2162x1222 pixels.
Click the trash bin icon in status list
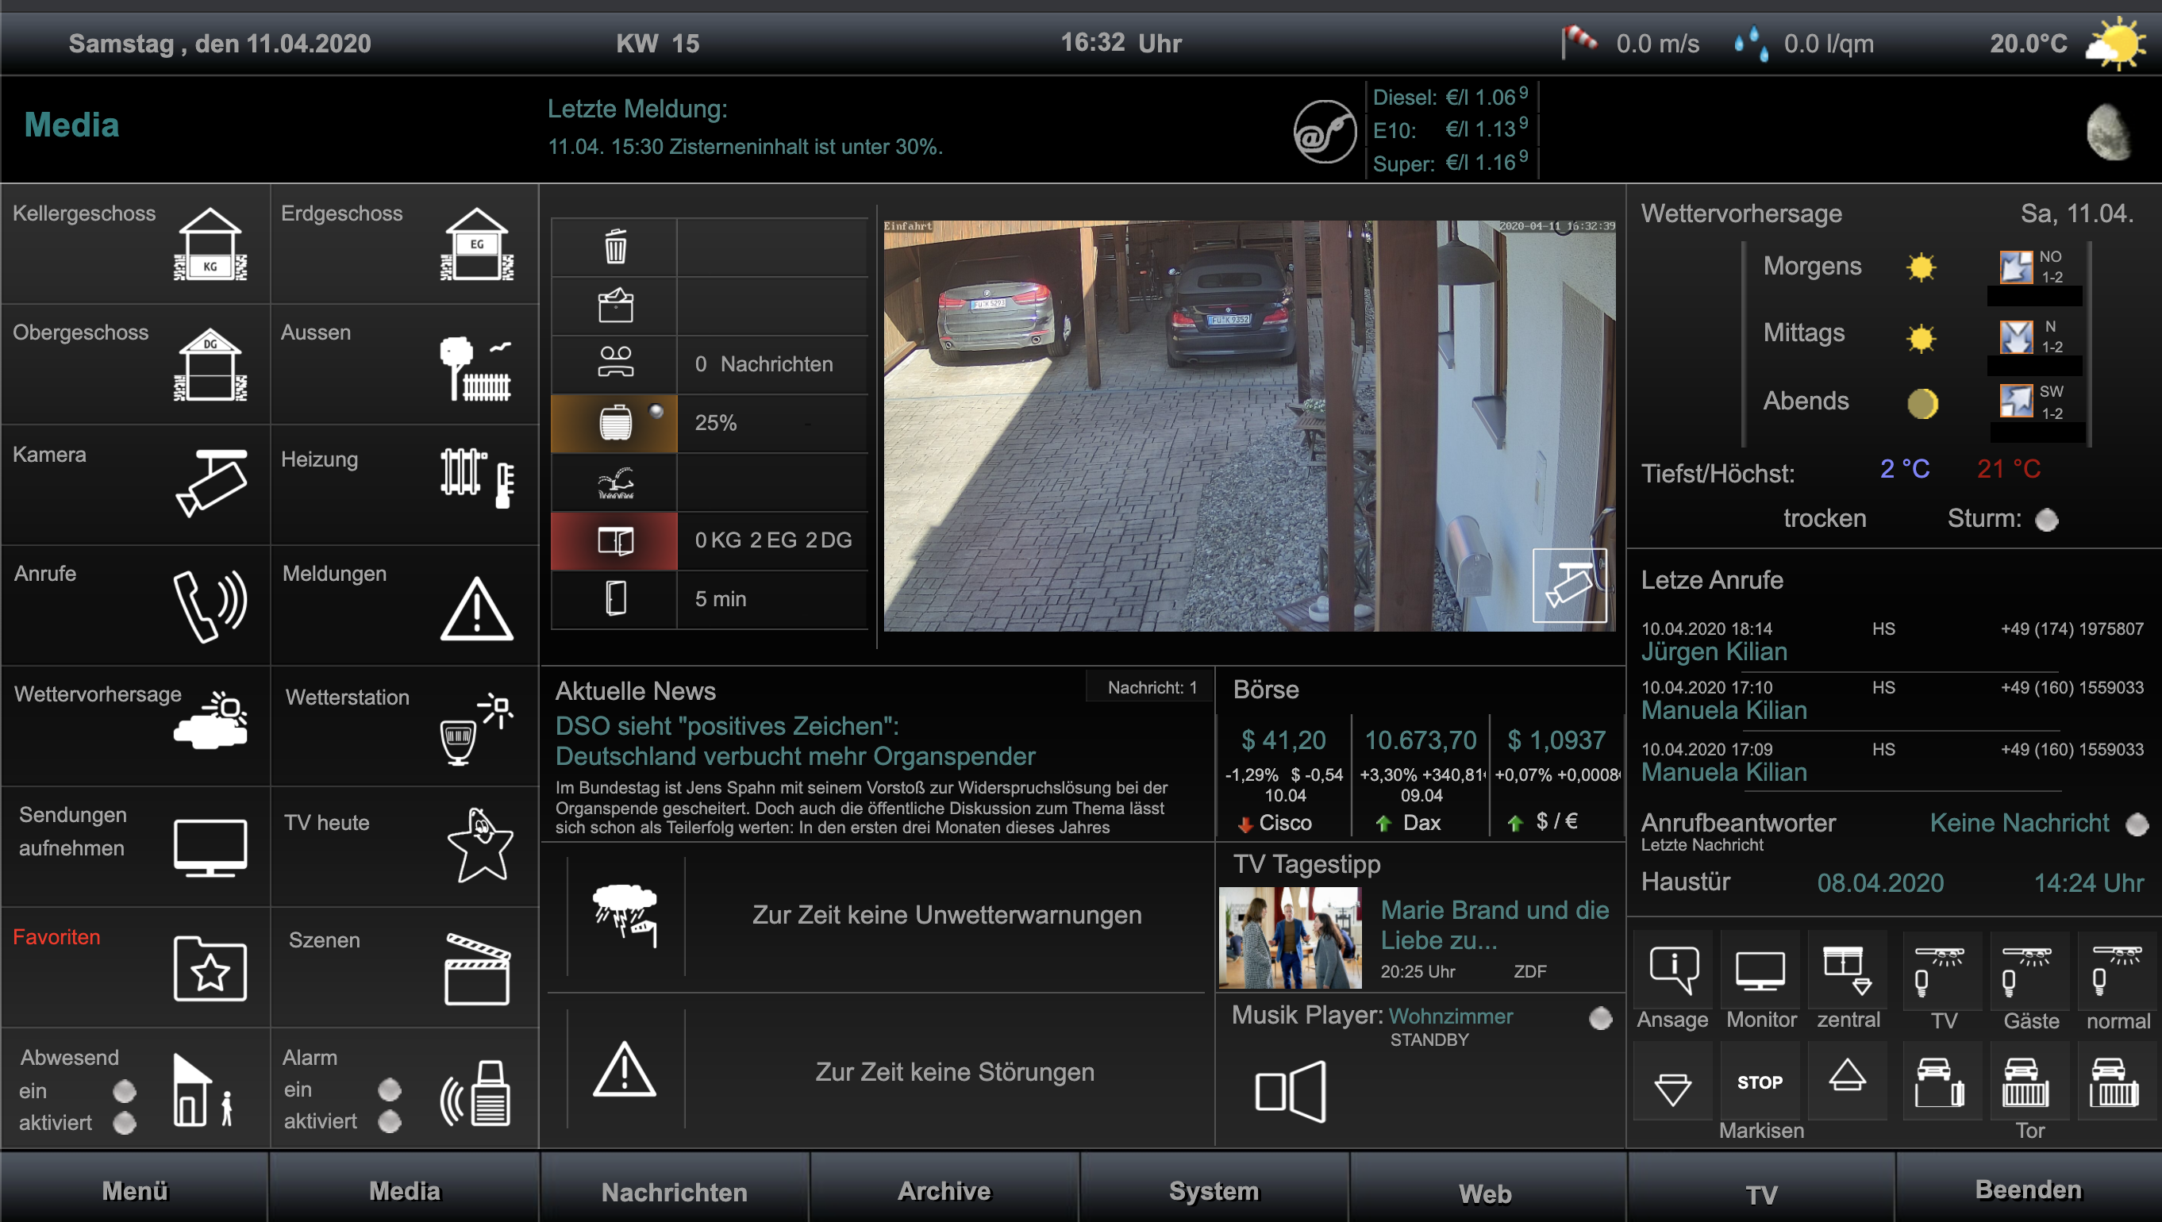[x=615, y=247]
